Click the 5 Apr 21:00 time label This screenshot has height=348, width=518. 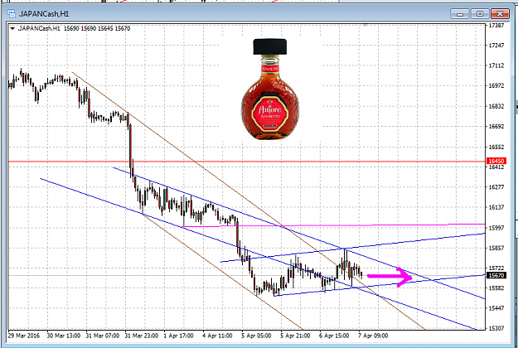click(x=295, y=336)
